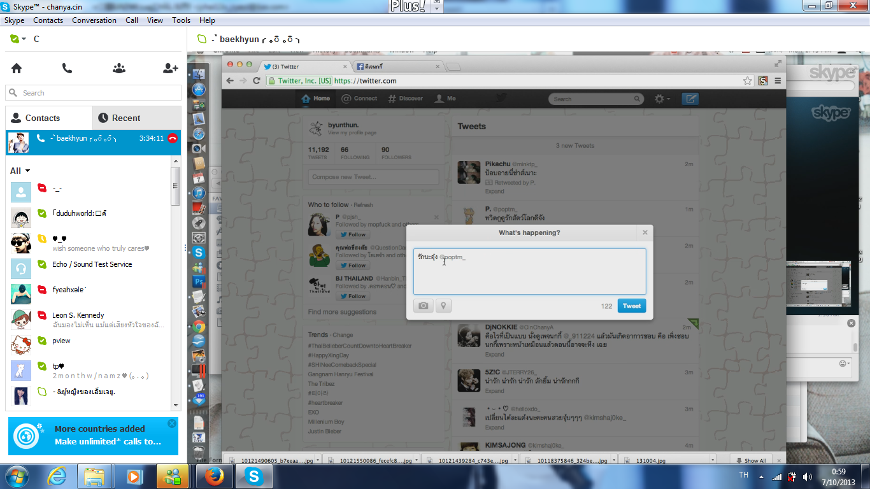This screenshot has width=870, height=489.
Task: Follow the P @pjsh_ account
Action: click(x=352, y=234)
